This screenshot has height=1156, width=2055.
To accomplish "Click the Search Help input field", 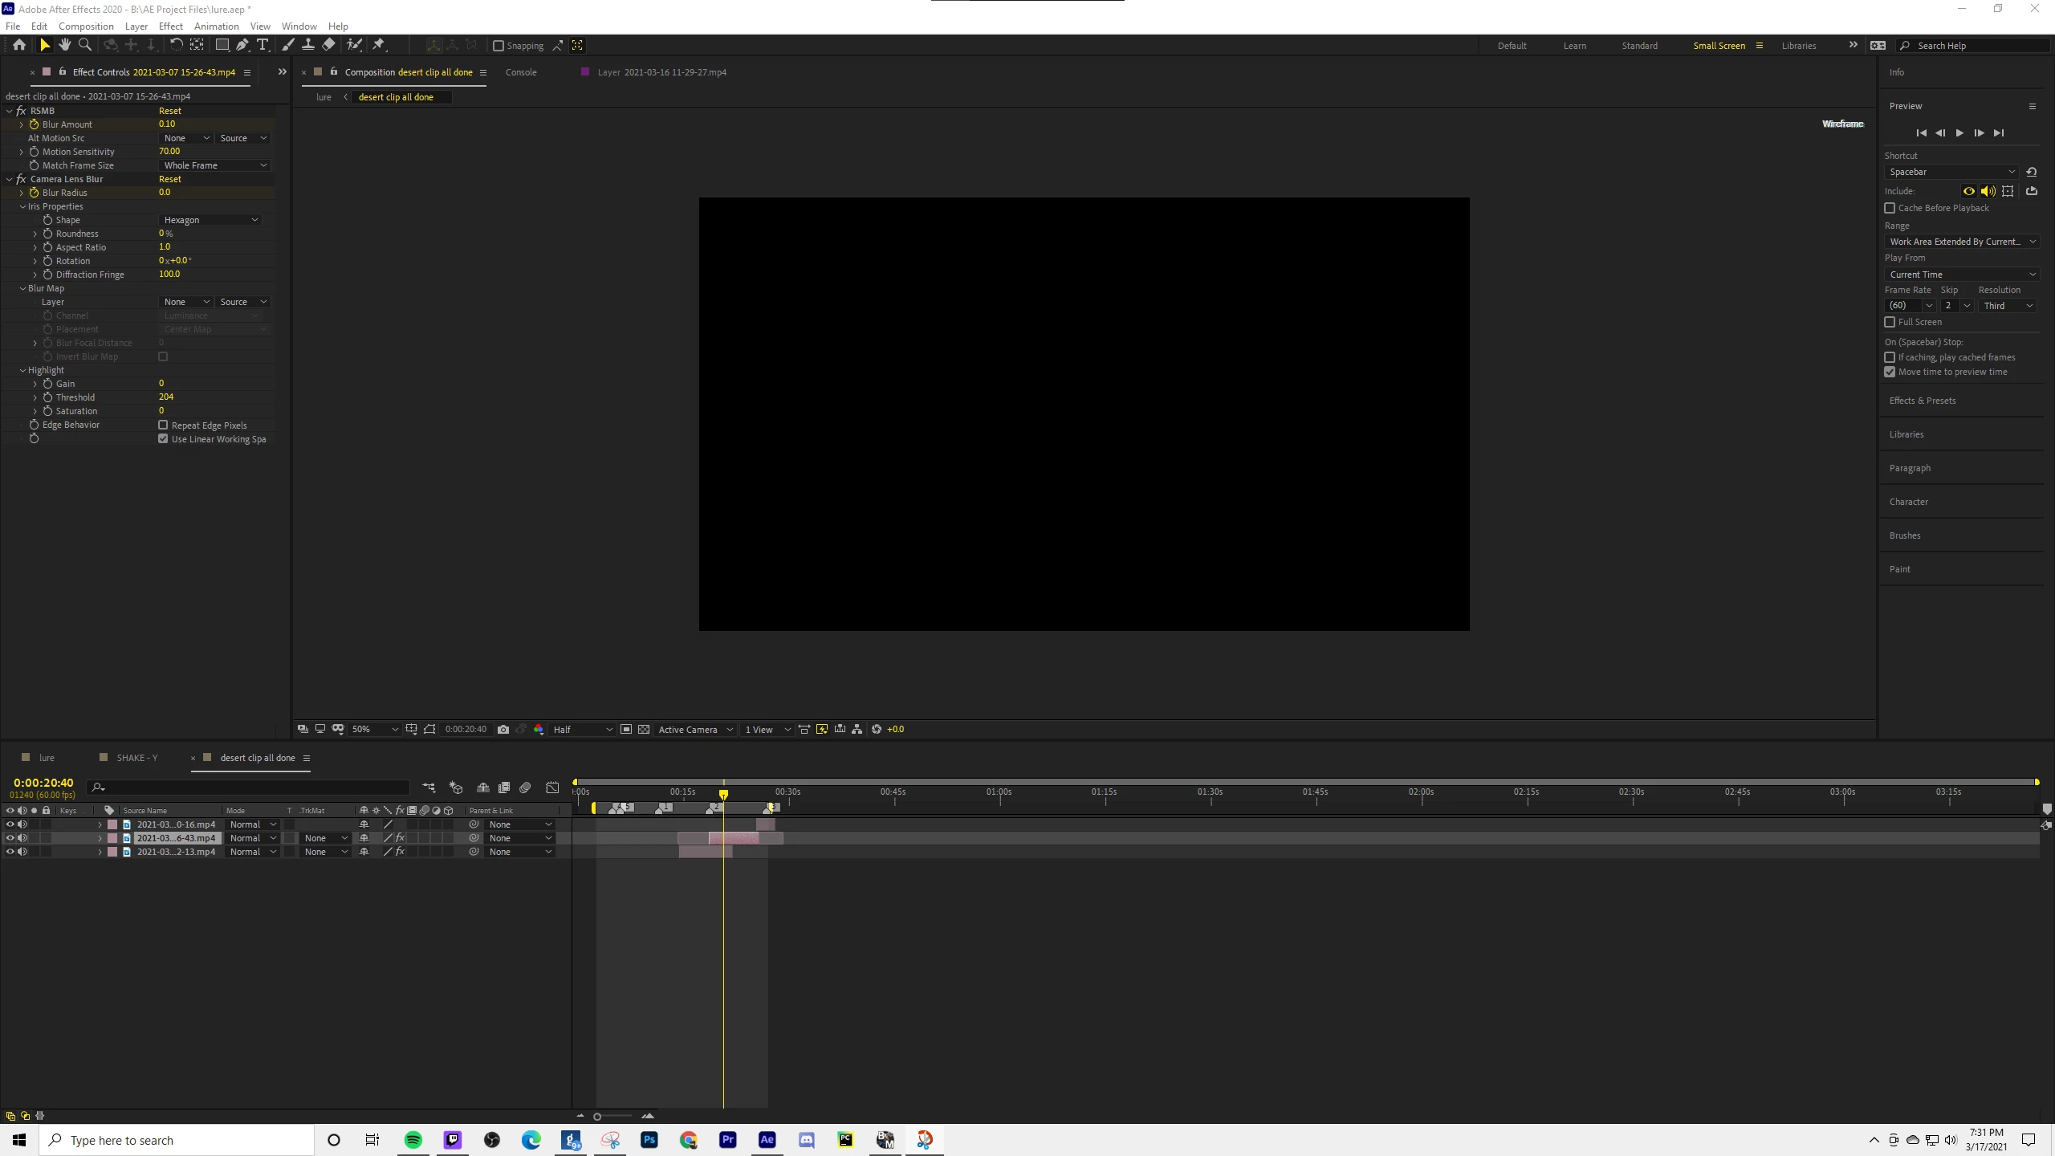I will pos(1975,46).
